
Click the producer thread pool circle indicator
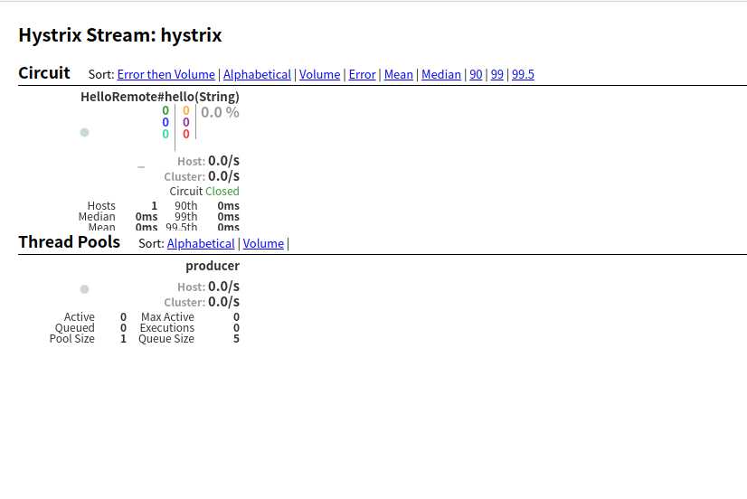(x=84, y=289)
